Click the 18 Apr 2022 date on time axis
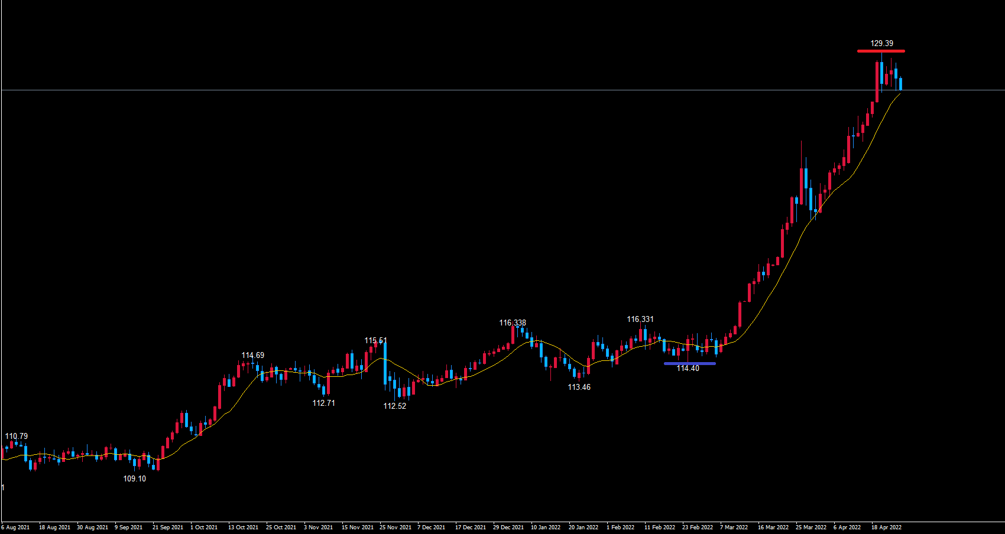1005x534 pixels. (886, 527)
